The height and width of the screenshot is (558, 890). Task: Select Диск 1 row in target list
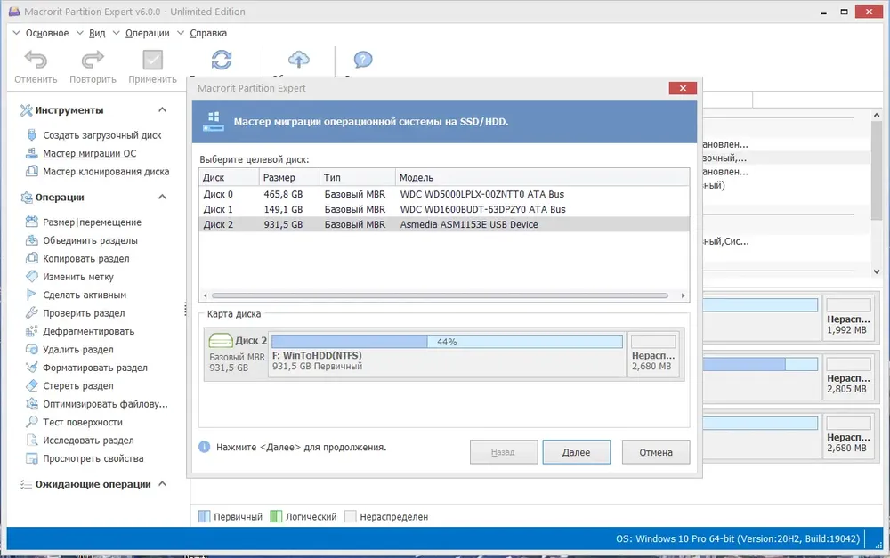(444, 209)
